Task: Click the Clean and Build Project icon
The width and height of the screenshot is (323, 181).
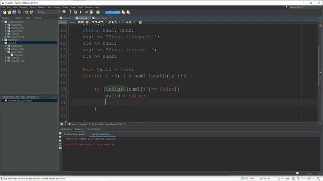Action: pos(75,12)
